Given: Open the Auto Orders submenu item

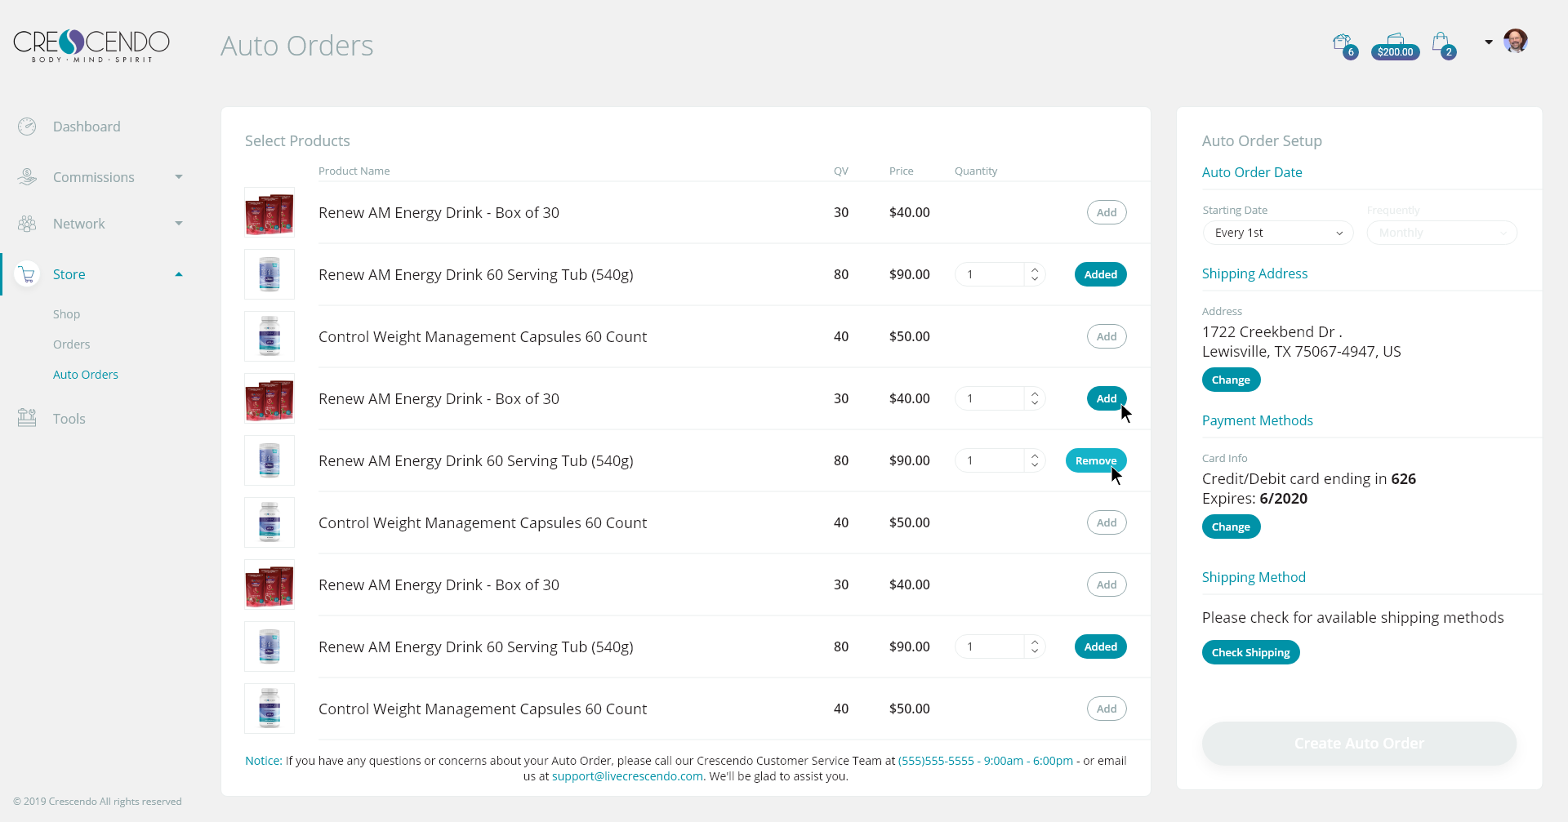Looking at the screenshot, I should pyautogui.click(x=86, y=375).
